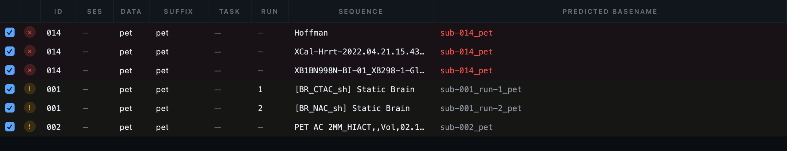The width and height of the screenshot is (787, 151).
Task: Click warning icon for BR_NAC_sh Static Brain
Action: click(x=30, y=108)
